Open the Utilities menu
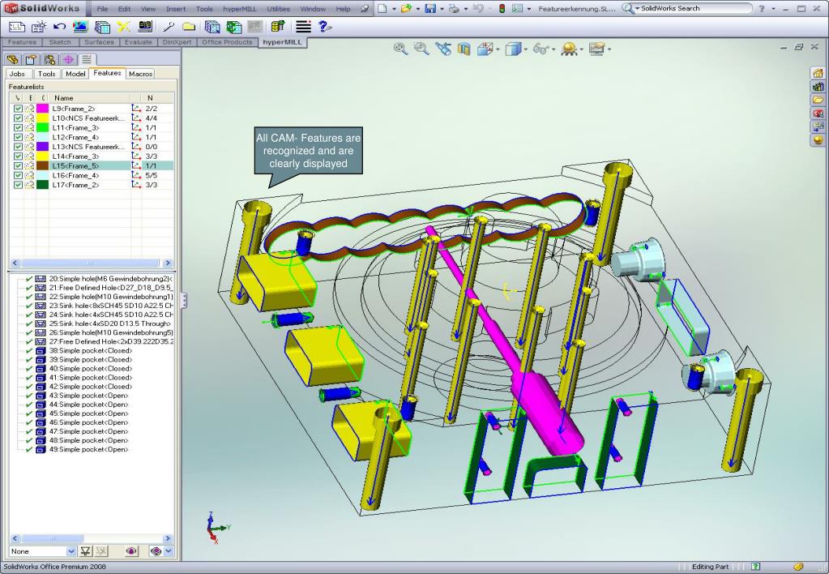 pyautogui.click(x=278, y=8)
